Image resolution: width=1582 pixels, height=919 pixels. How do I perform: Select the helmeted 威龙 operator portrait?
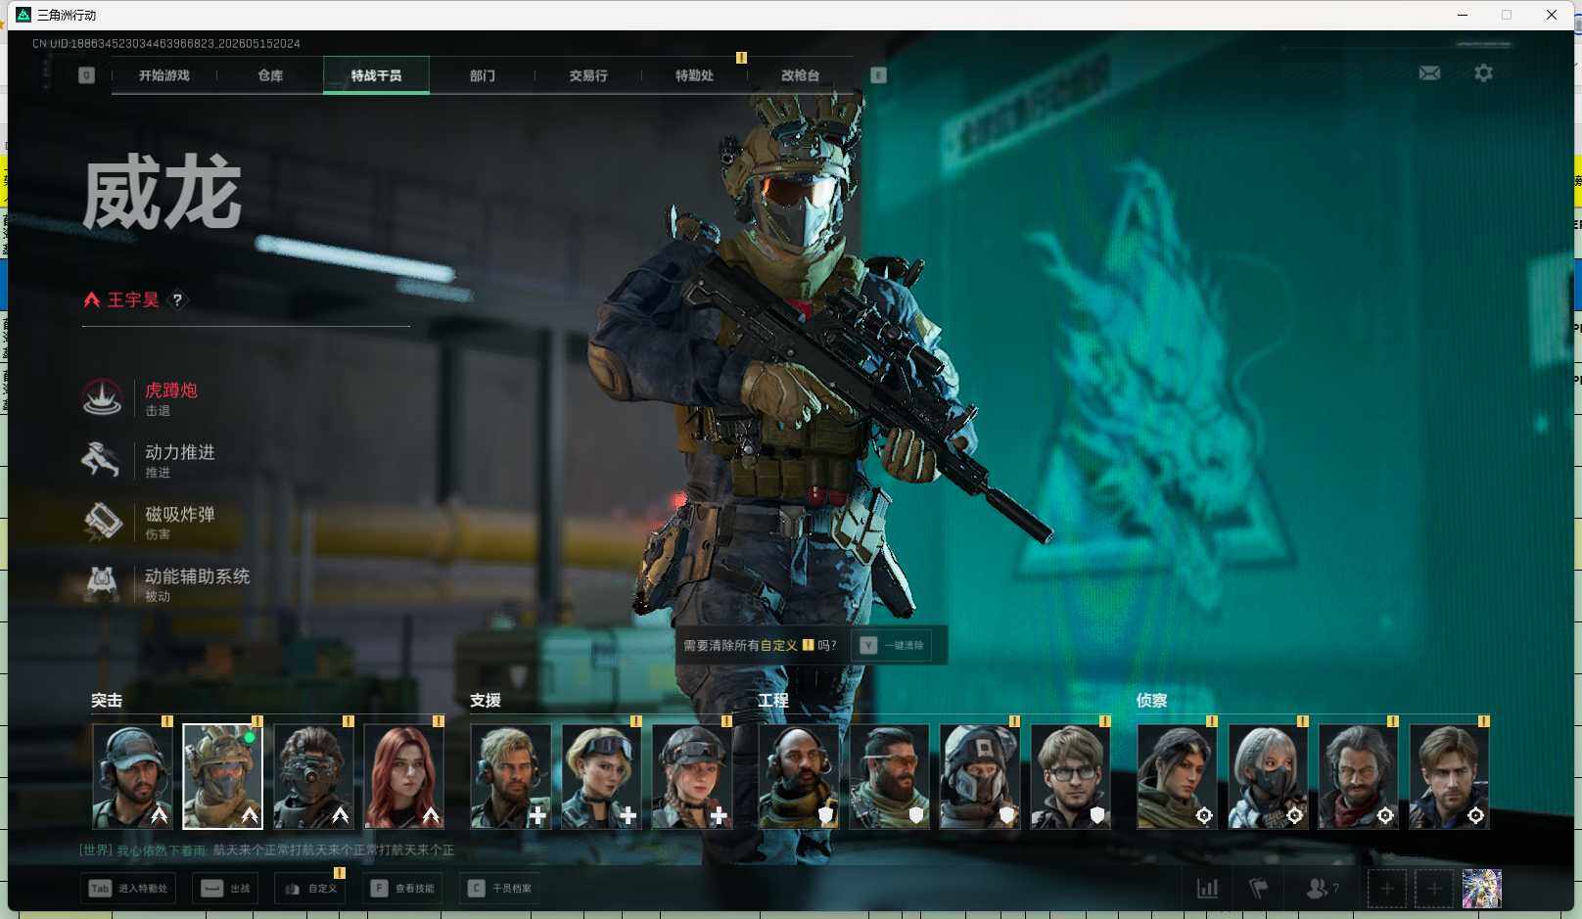click(x=222, y=776)
